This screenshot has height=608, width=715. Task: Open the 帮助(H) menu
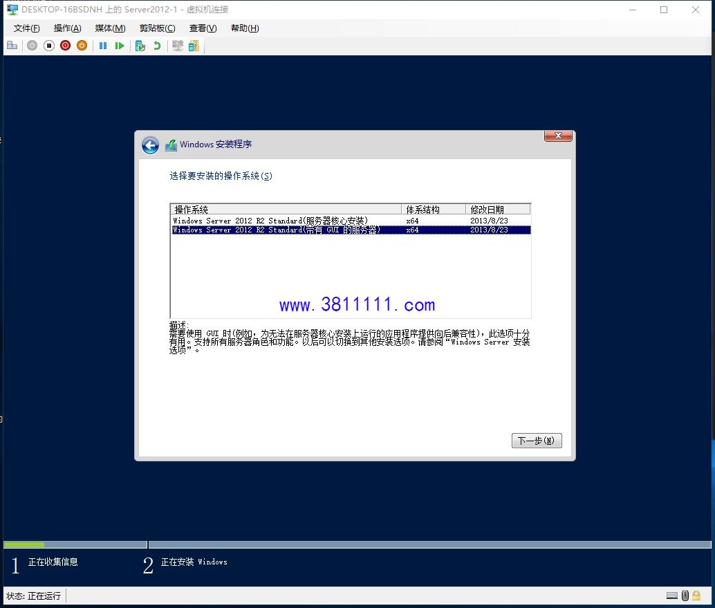coord(245,28)
